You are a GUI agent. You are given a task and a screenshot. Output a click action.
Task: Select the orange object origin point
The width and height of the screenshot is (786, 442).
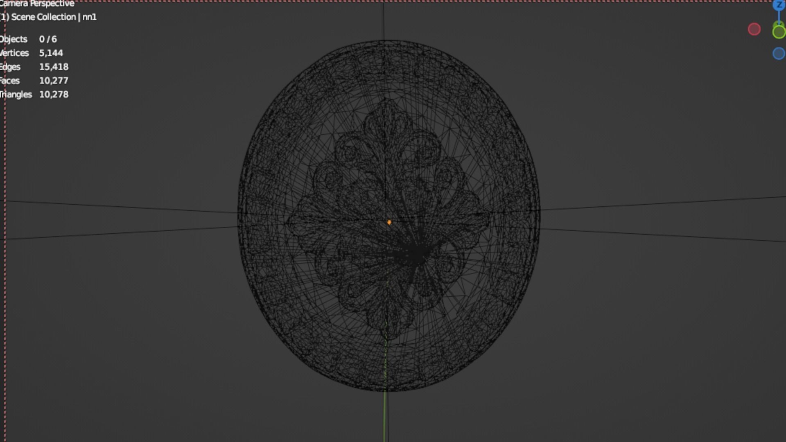[389, 222]
